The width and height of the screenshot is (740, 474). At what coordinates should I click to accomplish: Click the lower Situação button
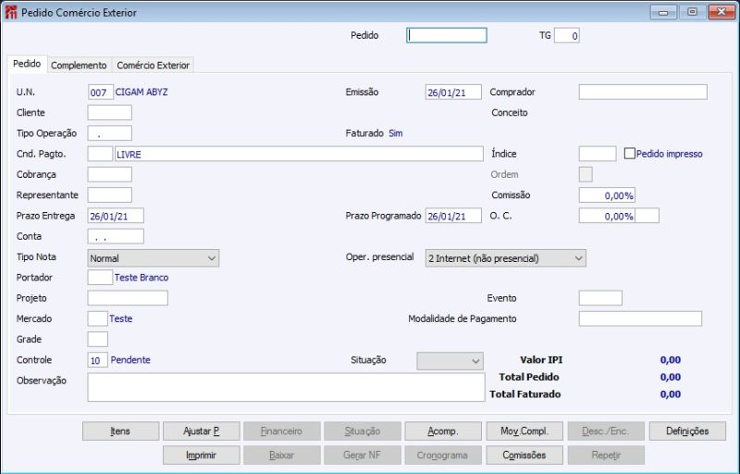pos(363,431)
